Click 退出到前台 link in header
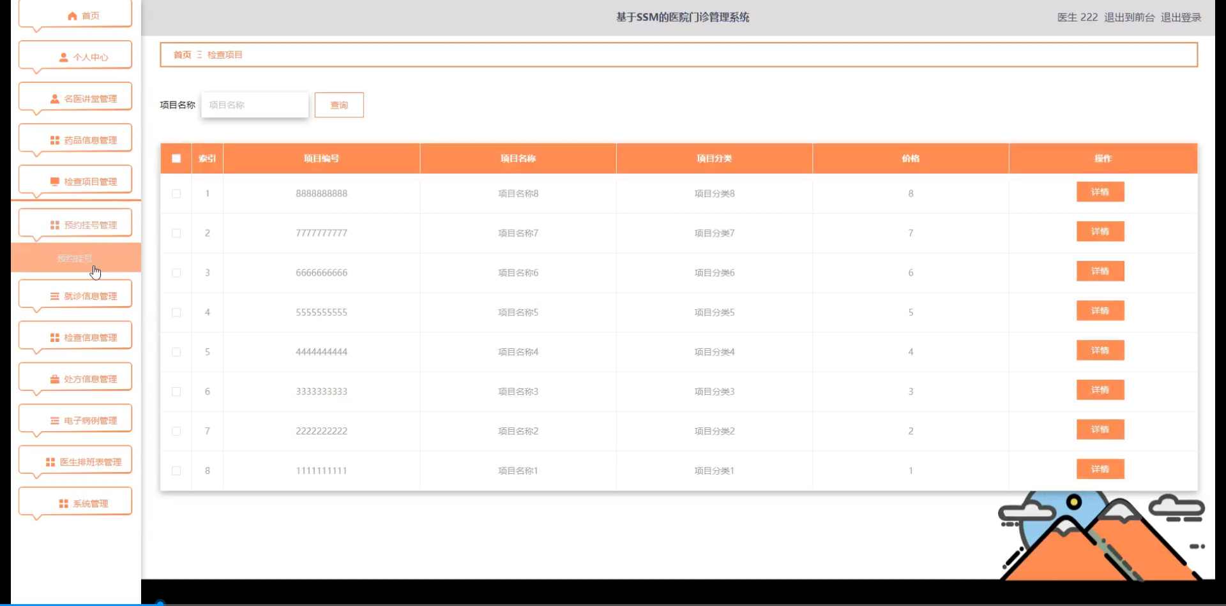1226x606 pixels. (x=1130, y=17)
